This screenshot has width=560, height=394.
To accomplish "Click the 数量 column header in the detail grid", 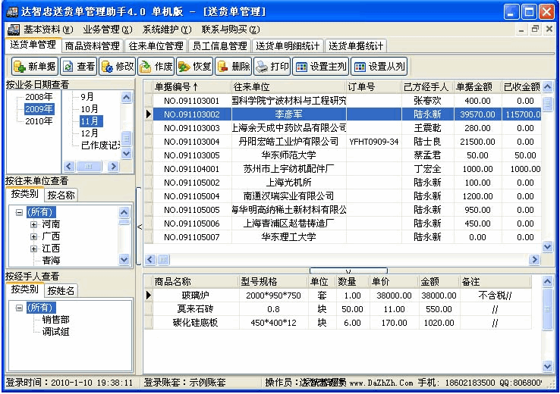I will (352, 282).
